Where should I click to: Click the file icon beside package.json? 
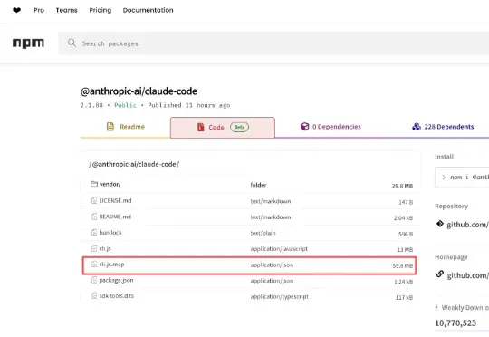(x=94, y=280)
